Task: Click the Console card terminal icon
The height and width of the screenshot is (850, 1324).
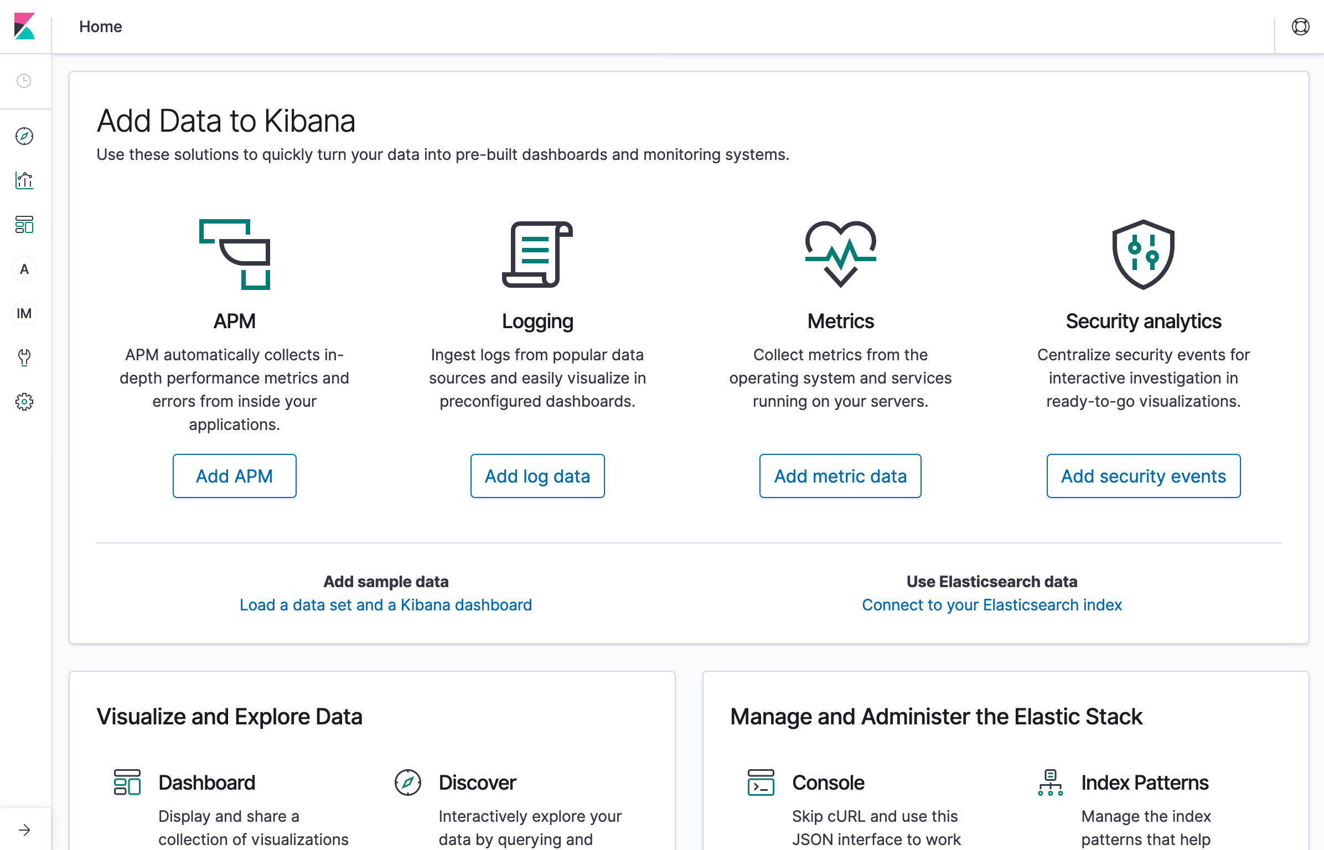Action: pos(761,782)
